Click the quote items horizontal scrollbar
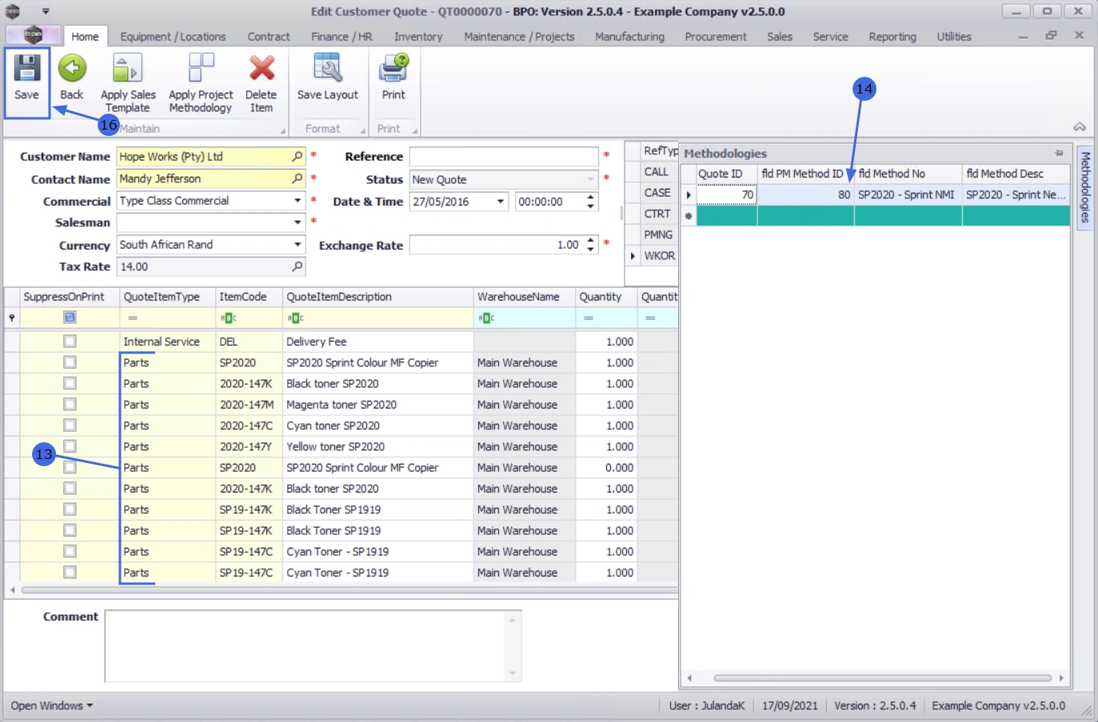The image size is (1098, 722). tap(349, 590)
